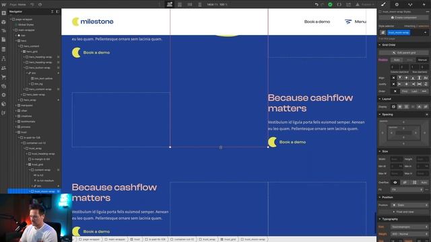
Task: Open the Add elements panel
Action: (x=3, y=13)
